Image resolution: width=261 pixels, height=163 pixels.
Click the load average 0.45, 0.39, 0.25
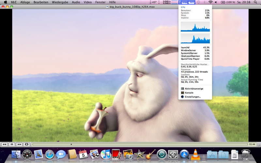pyautogui.click(x=189, y=67)
